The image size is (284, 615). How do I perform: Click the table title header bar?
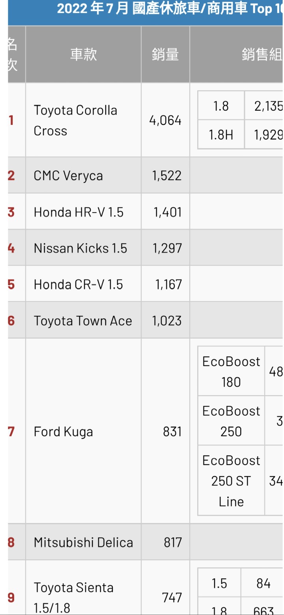[x=145, y=13]
